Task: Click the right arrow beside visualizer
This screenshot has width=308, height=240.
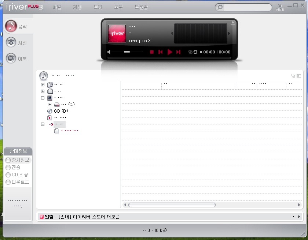Action: pos(229,33)
